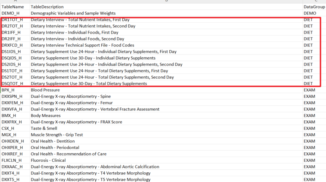
Task: Select the DSQIDS_H cell
Action: click(11, 58)
